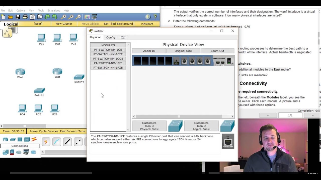Toggle the switch power button
321x180 pixels.
tap(229, 60)
